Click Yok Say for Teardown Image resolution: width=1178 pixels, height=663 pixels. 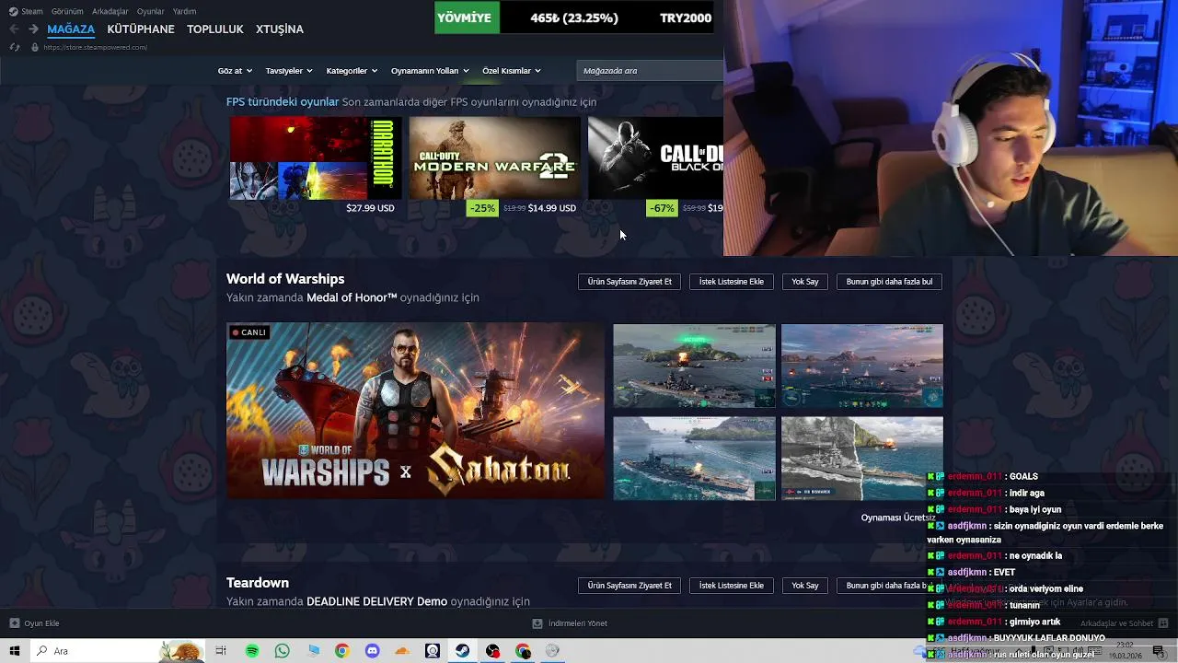pos(805,586)
